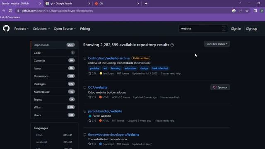This screenshot has height=149, width=265.
Task: Sponsor the OCA/website repository
Action: [x=220, y=87]
